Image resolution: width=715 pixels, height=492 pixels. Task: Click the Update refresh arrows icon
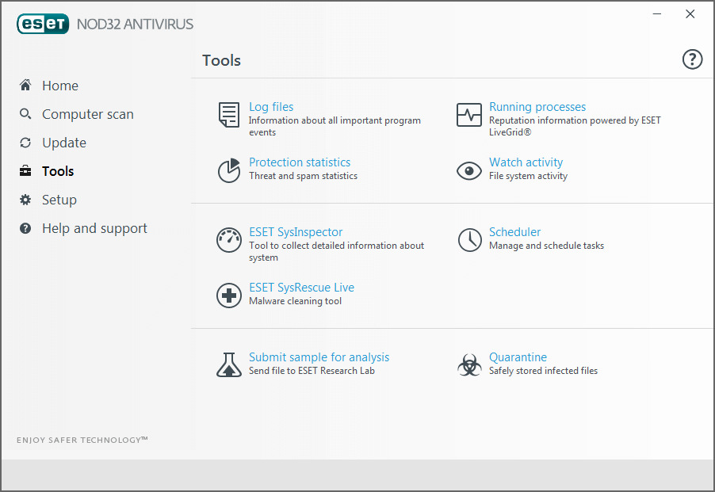pos(25,143)
